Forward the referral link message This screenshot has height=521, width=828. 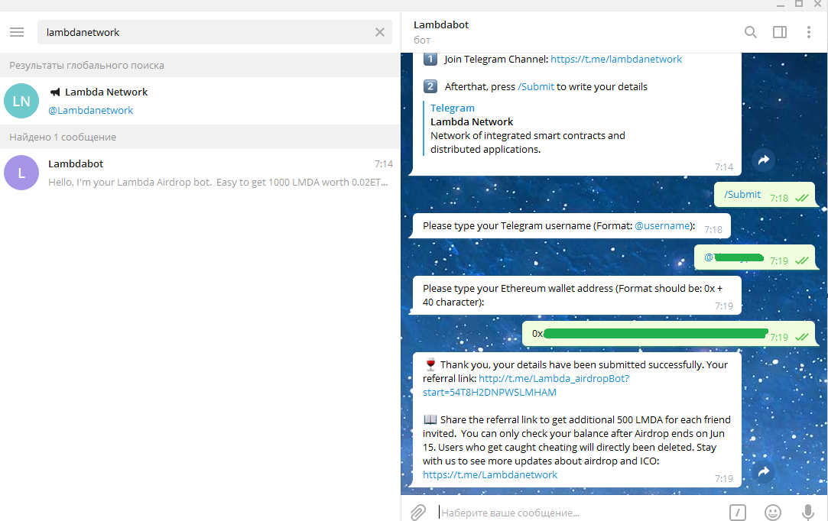(x=764, y=472)
